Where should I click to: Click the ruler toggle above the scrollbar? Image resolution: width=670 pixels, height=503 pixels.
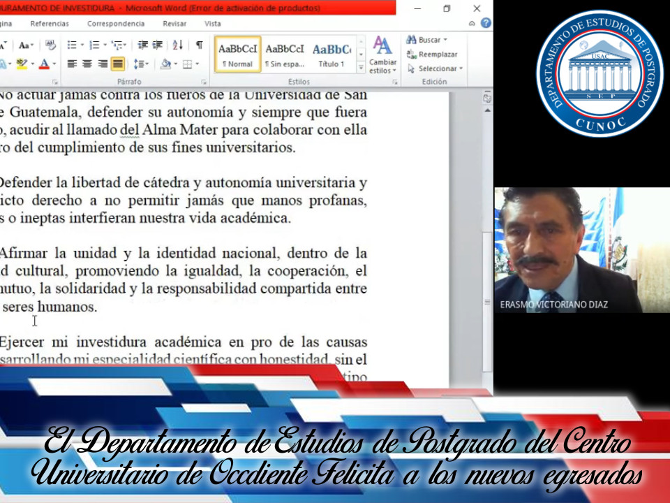[487, 98]
